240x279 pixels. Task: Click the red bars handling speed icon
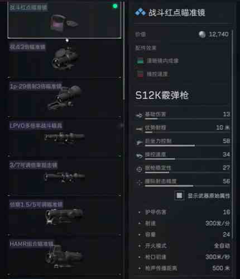coord(140,74)
